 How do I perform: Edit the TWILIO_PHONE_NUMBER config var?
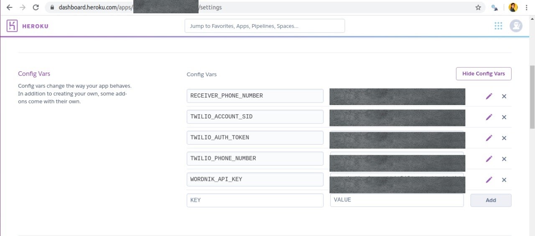pos(489,159)
